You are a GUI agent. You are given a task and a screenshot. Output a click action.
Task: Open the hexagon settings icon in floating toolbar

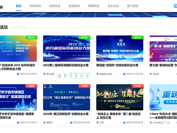coord(87,76)
